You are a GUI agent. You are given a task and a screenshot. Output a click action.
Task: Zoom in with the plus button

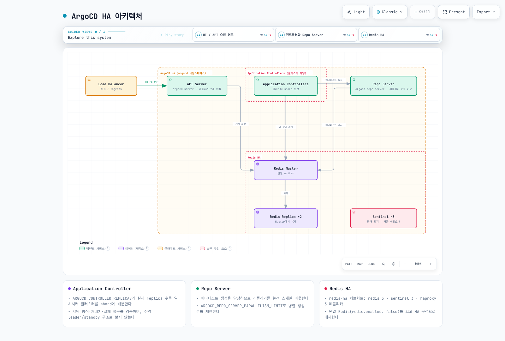[431, 264]
